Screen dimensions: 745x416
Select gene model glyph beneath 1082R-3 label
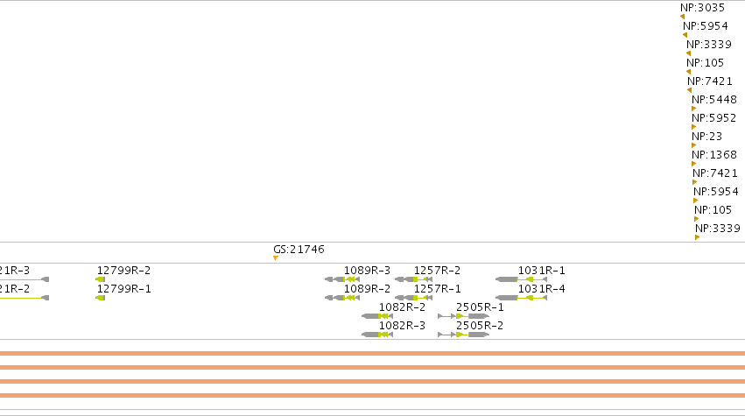coord(377,335)
